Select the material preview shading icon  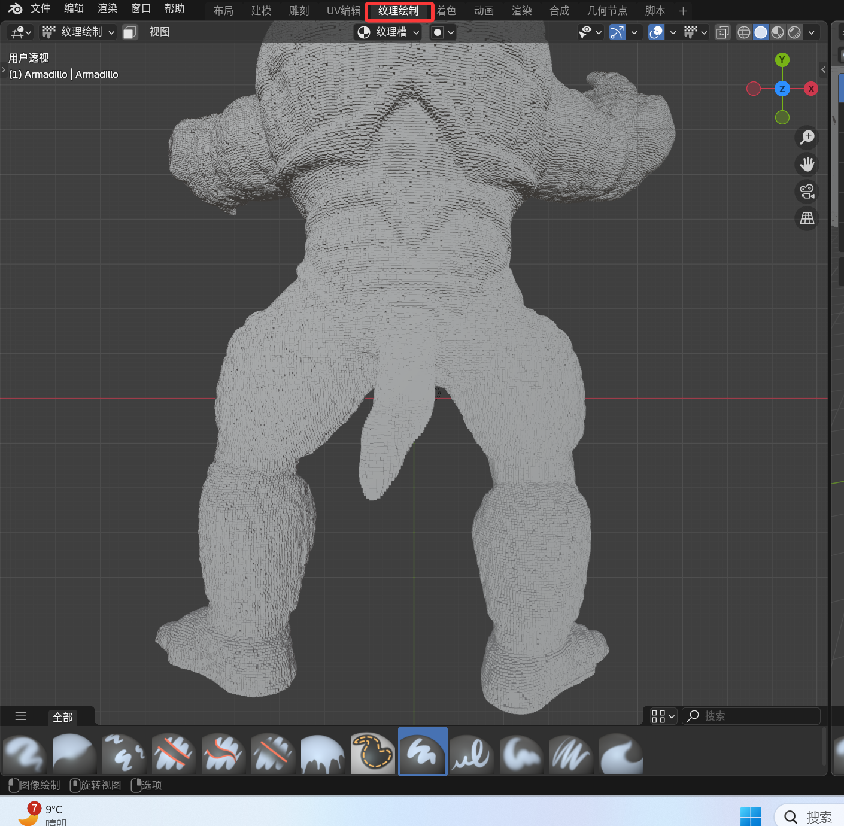click(x=778, y=32)
